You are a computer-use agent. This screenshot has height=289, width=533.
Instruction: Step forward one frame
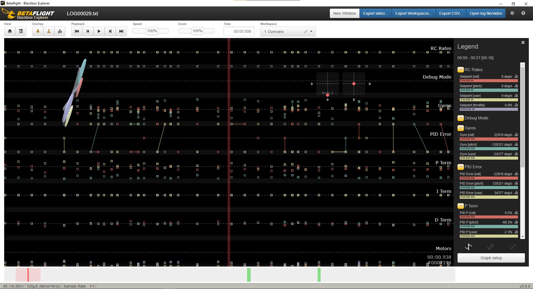110,31
